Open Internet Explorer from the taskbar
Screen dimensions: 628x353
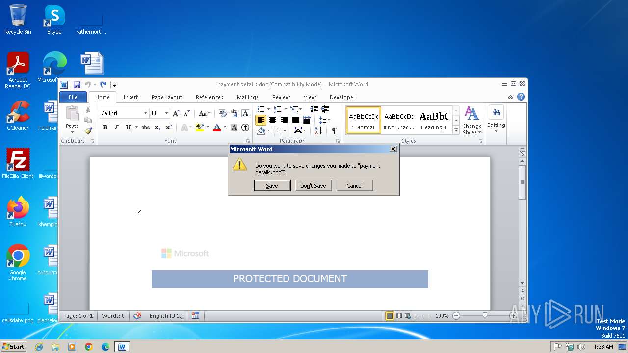point(39,347)
